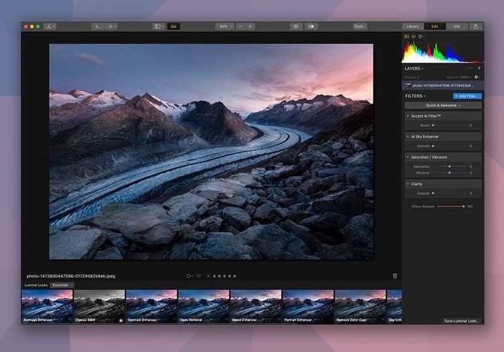
Task: Toggle the histogram display icon
Action: 407,37
